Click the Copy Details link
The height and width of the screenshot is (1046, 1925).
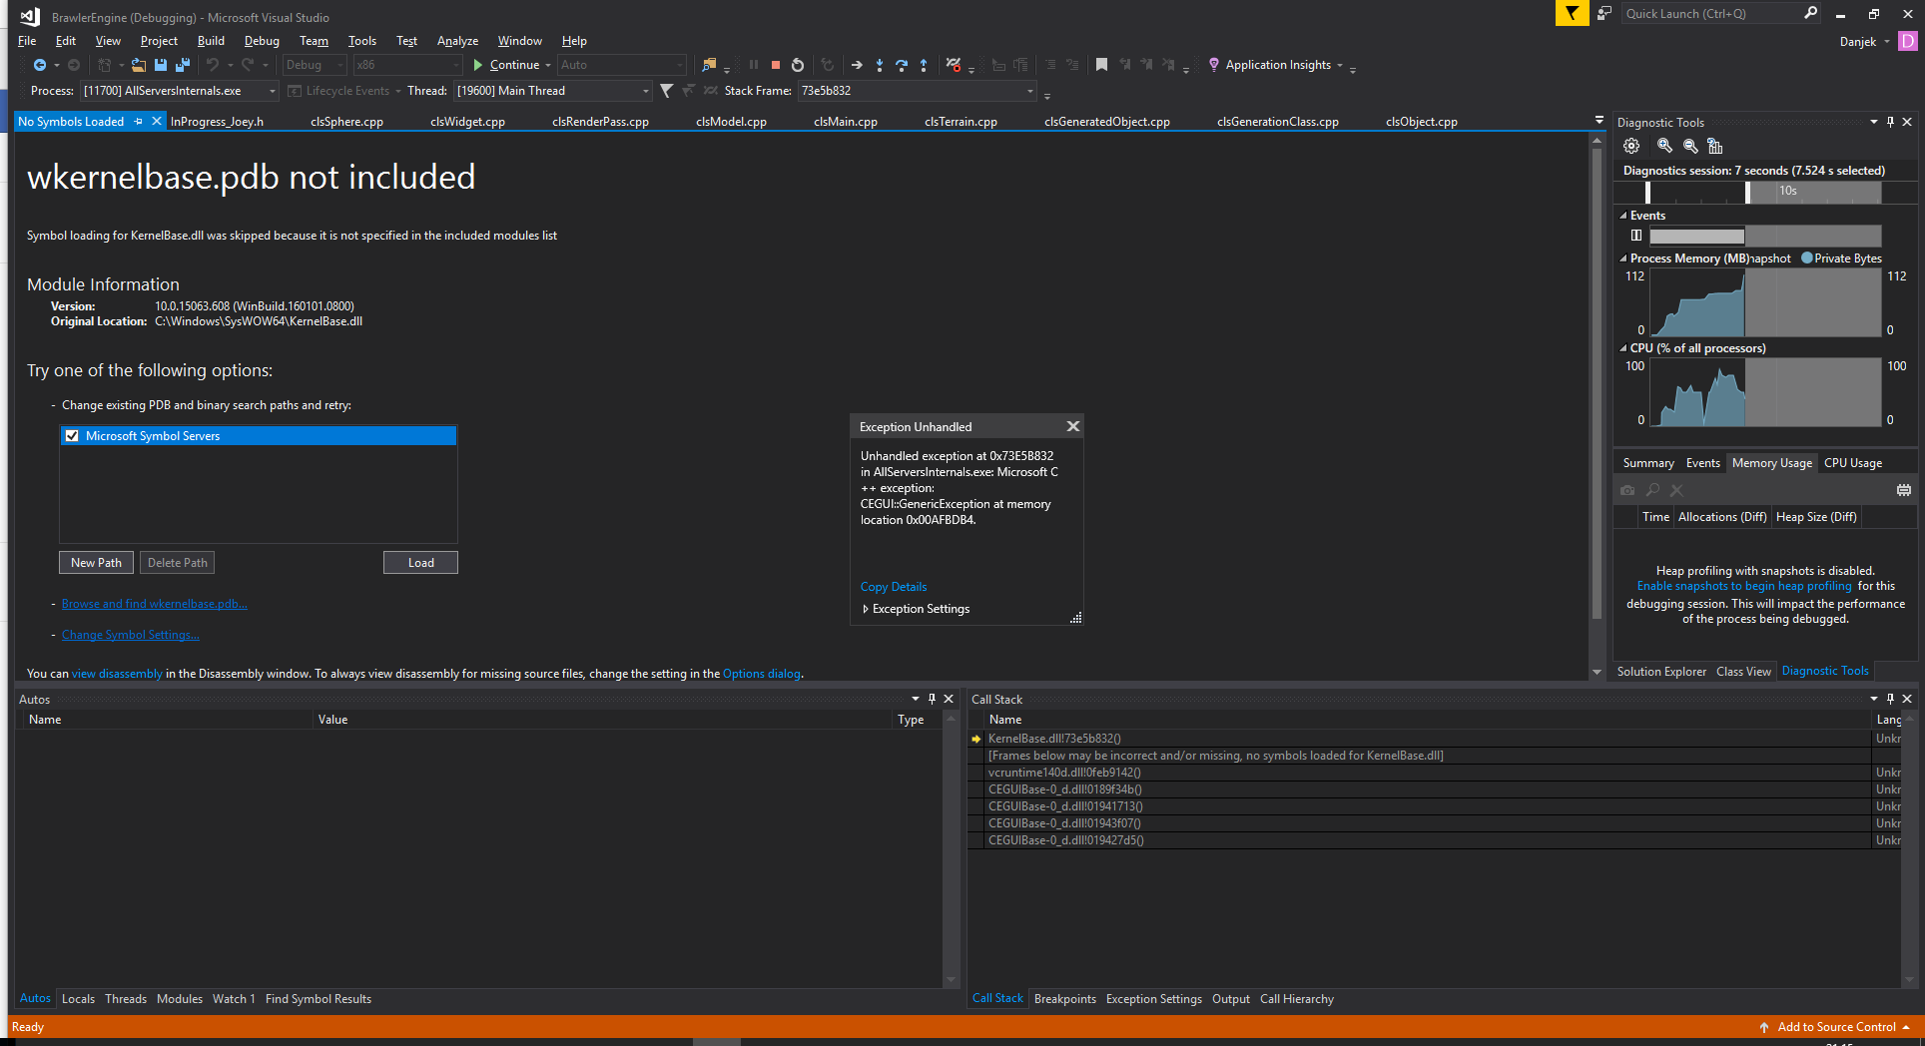(894, 587)
